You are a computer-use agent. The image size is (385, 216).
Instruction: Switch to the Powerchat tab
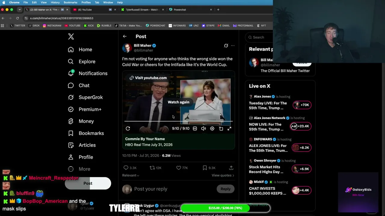point(190,10)
